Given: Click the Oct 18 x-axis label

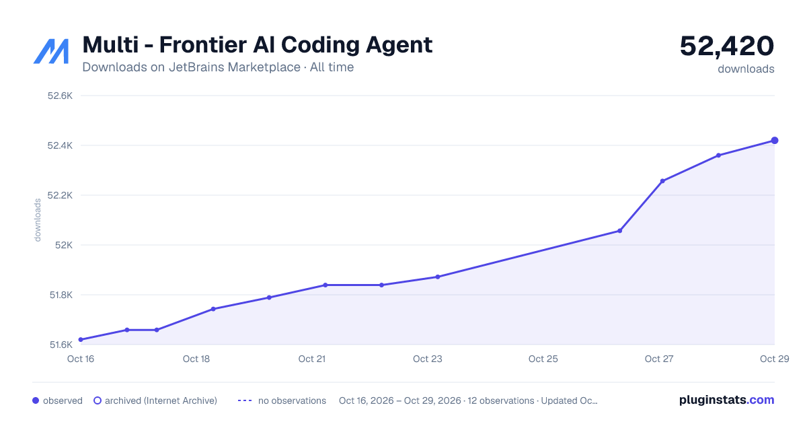Looking at the screenshot, I should [196, 359].
